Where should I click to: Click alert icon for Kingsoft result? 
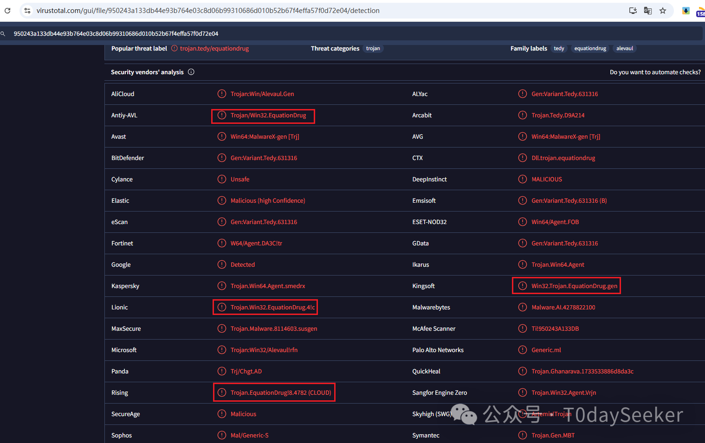pyautogui.click(x=523, y=286)
